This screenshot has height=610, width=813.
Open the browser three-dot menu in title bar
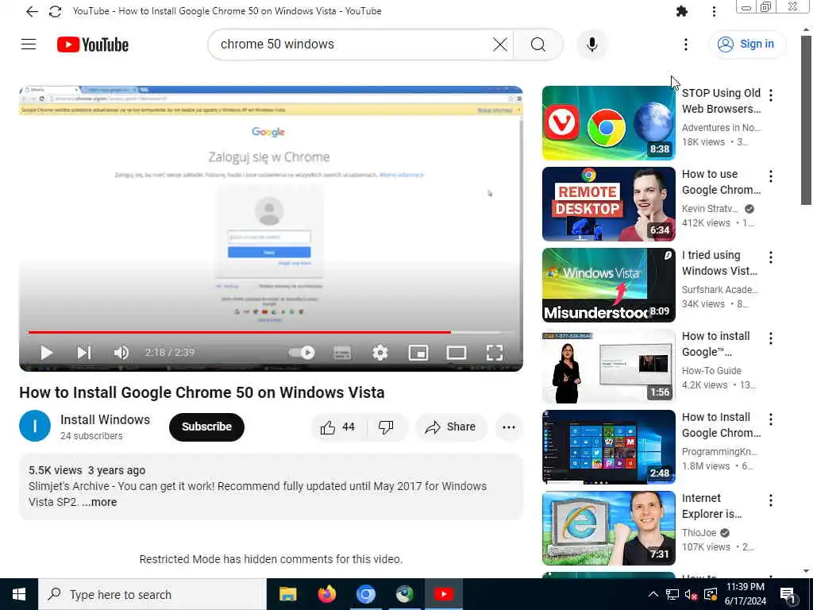tap(714, 11)
